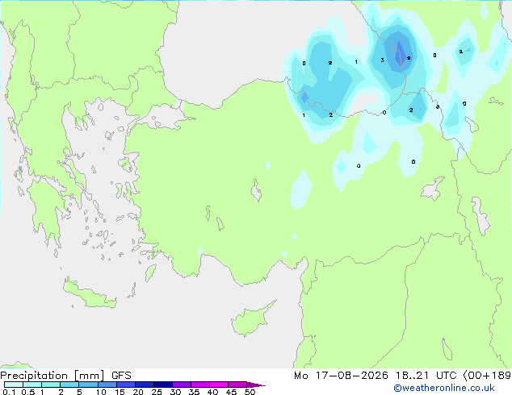Click the "45" legend scale label
This screenshot has width=512, height=395.
click(231, 392)
